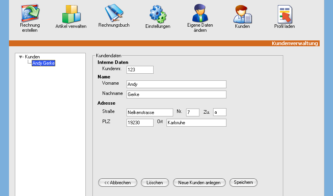Click the Vorname field containing Andy
The image size is (333, 196).
pyautogui.click(x=176, y=84)
